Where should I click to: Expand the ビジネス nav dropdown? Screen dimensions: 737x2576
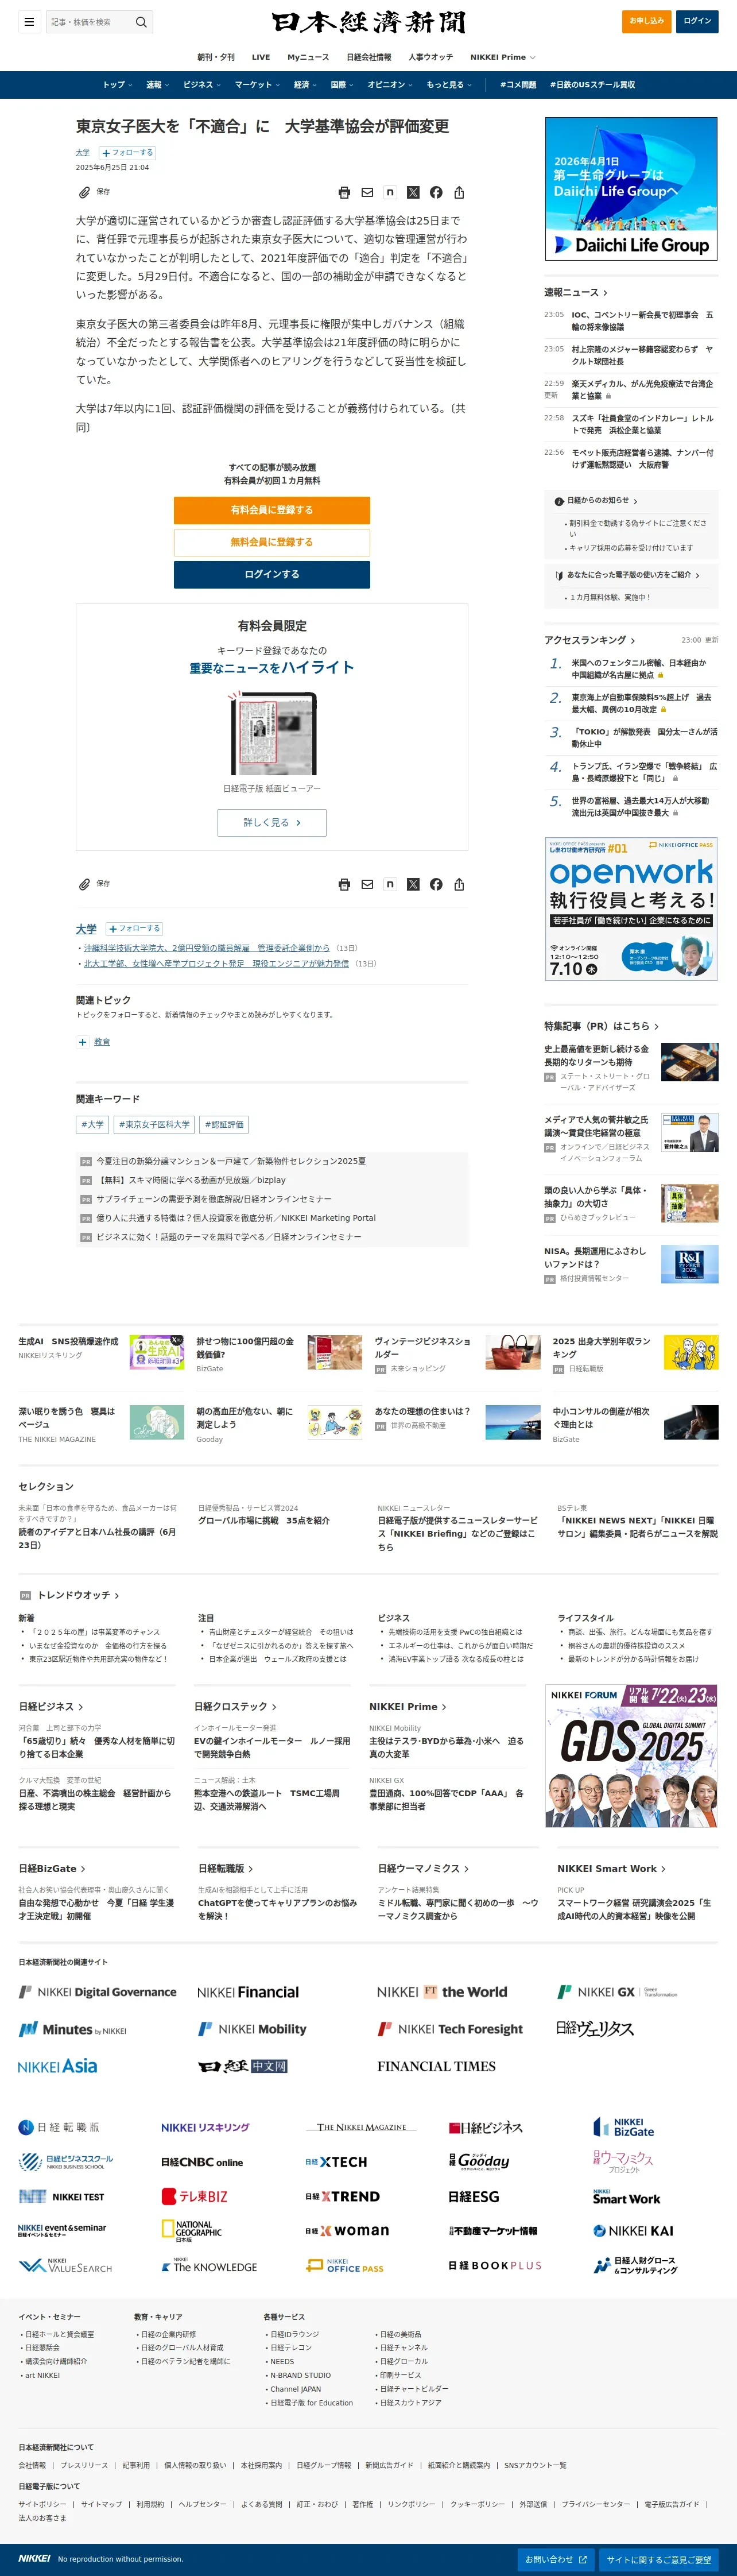(202, 85)
